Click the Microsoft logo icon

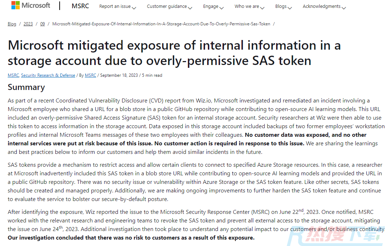[15, 5]
